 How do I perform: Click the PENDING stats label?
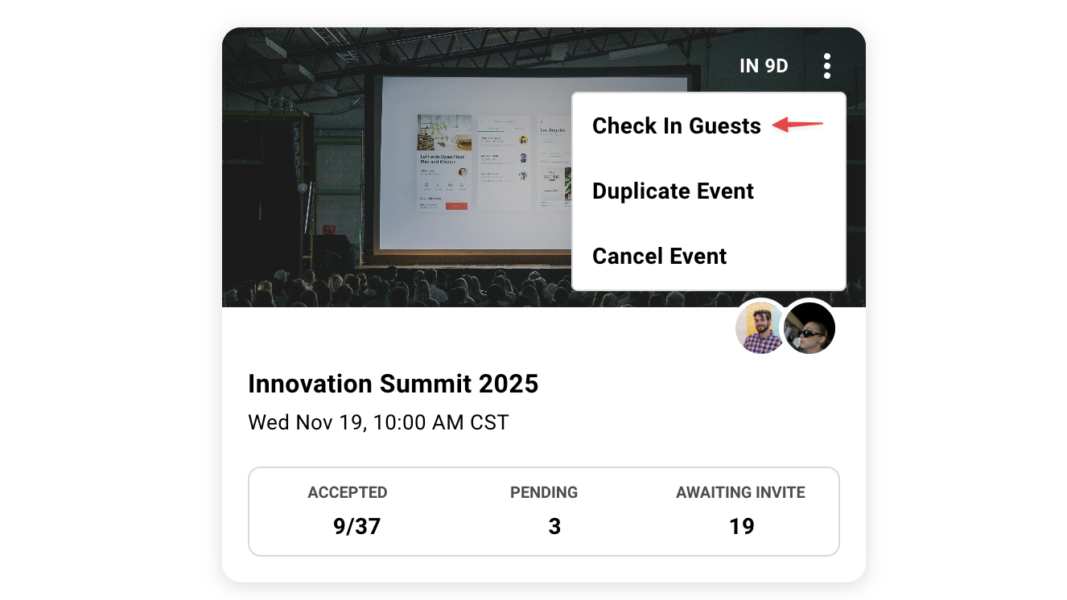544,492
